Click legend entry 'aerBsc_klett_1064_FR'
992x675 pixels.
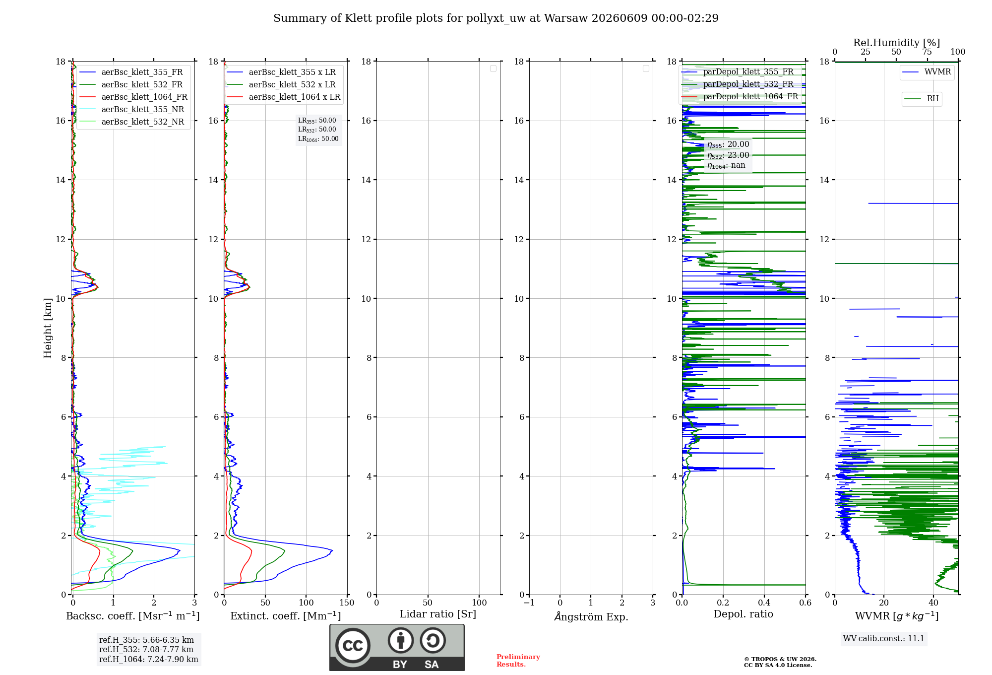coord(144,97)
